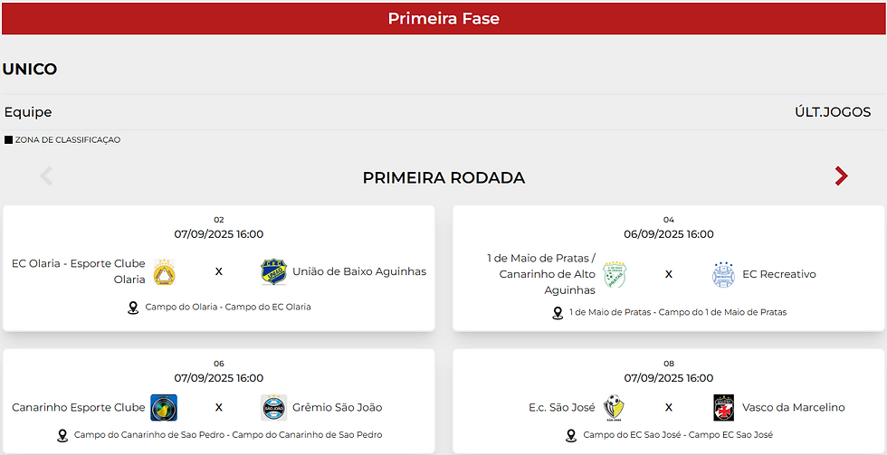Open the UNICO group heading
Image resolution: width=887 pixels, height=455 pixels.
point(30,70)
